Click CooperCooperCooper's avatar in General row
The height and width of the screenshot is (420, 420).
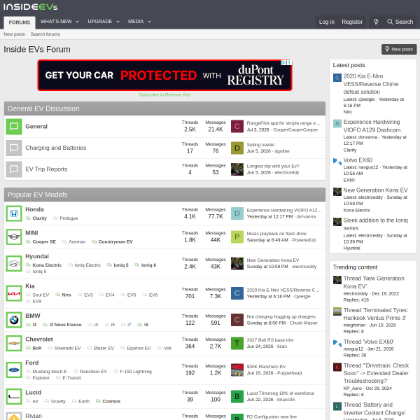tap(237, 127)
